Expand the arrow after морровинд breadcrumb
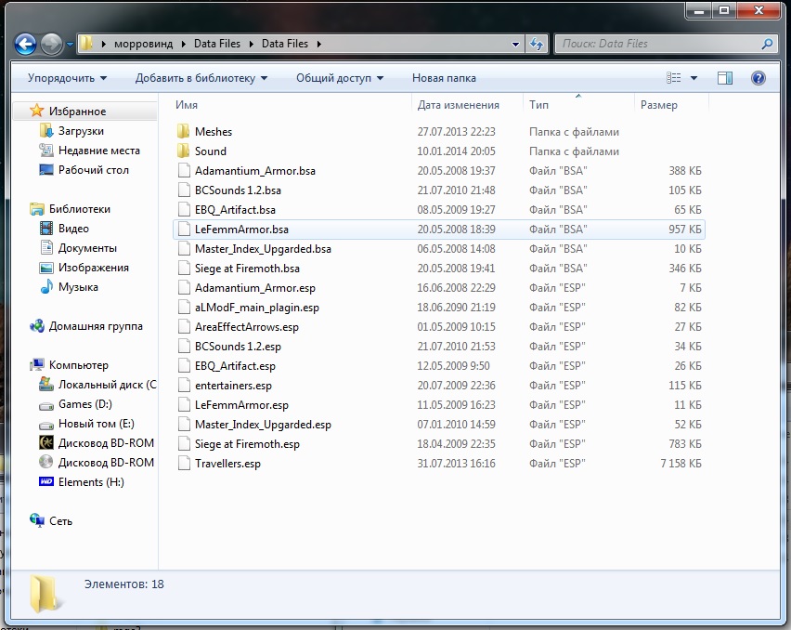This screenshot has width=791, height=630. (x=184, y=44)
